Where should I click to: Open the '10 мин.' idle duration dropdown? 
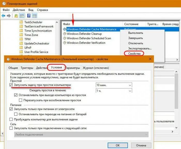point(114,85)
